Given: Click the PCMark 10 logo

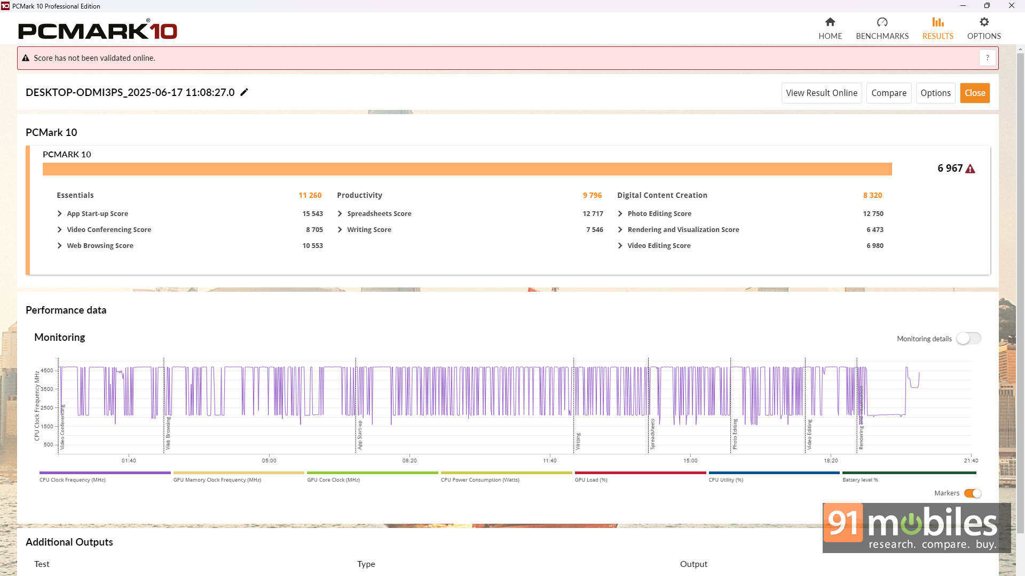Looking at the screenshot, I should click(x=98, y=30).
